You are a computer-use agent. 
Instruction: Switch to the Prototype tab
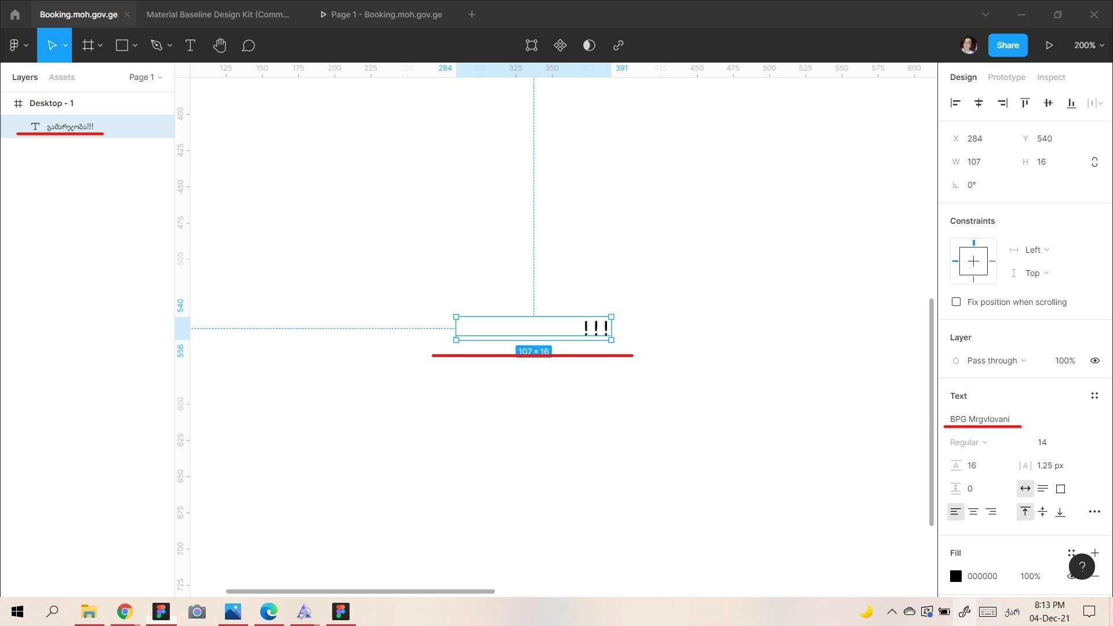pos(1007,77)
